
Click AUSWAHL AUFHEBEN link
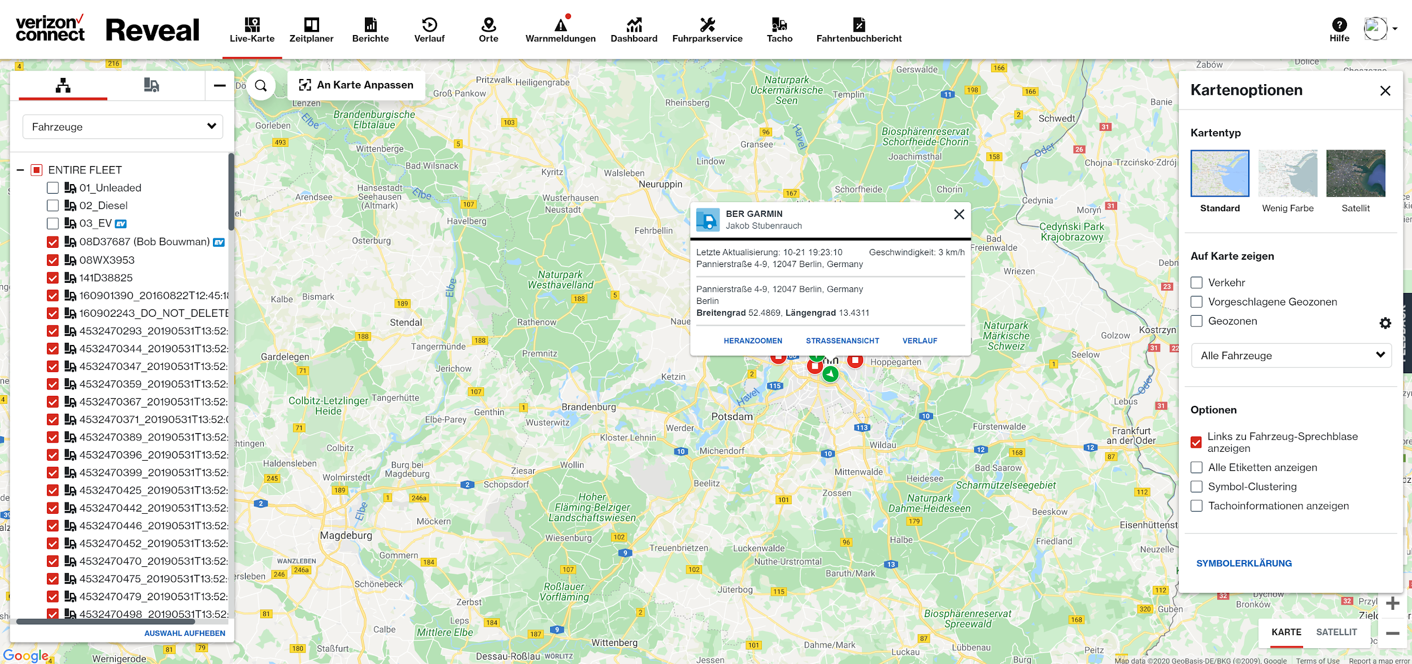click(185, 633)
